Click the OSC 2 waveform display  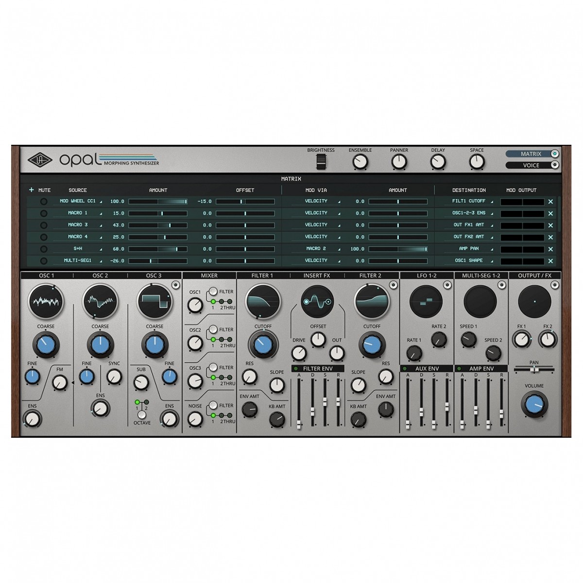[101, 301]
